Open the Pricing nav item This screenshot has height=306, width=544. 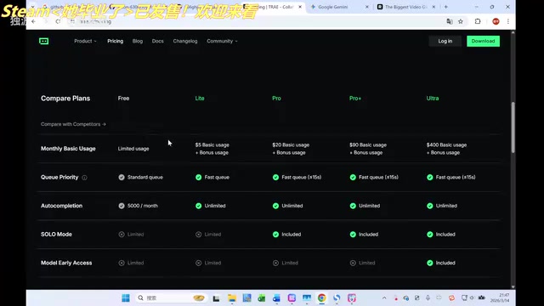116,41
